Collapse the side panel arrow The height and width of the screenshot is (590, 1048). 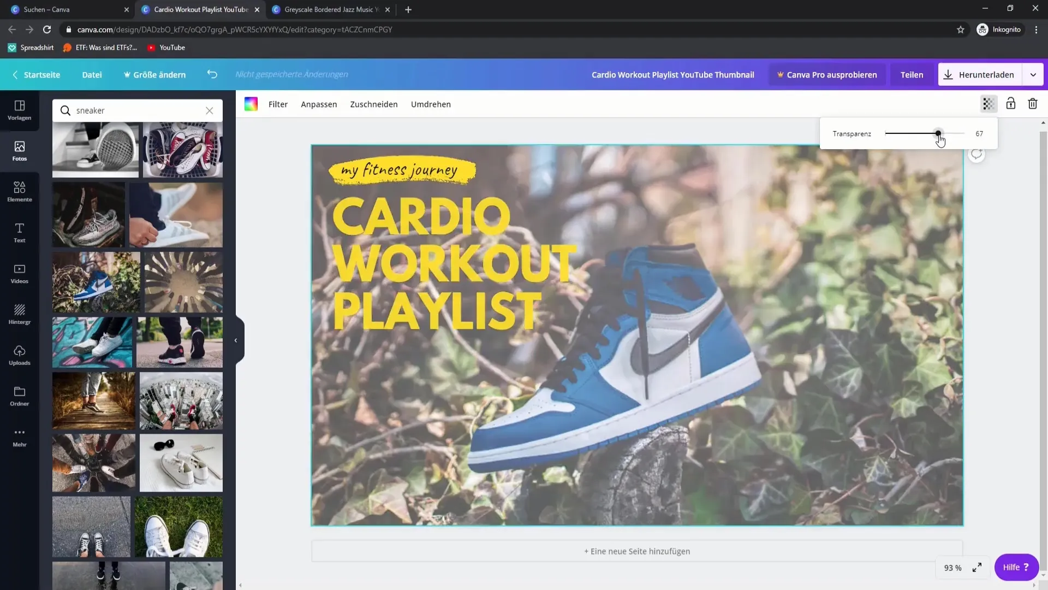pos(236,340)
